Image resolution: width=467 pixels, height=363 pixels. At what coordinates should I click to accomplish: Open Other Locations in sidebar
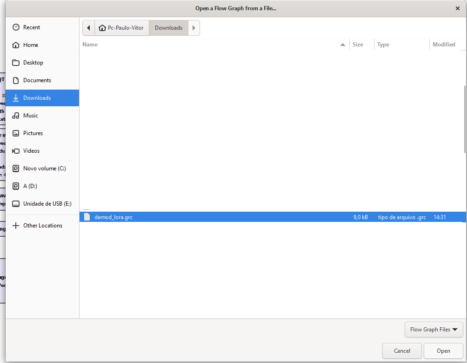click(43, 226)
